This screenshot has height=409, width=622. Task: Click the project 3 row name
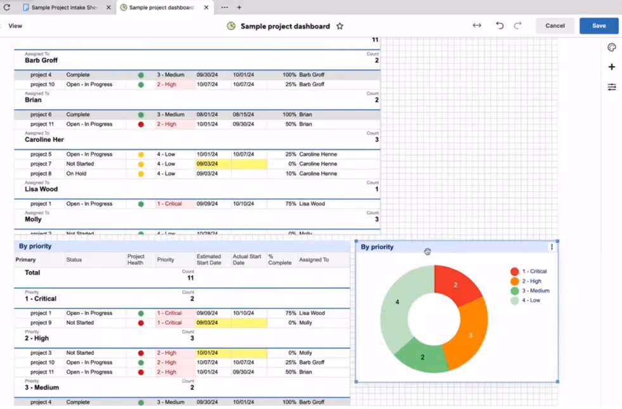(x=41, y=353)
